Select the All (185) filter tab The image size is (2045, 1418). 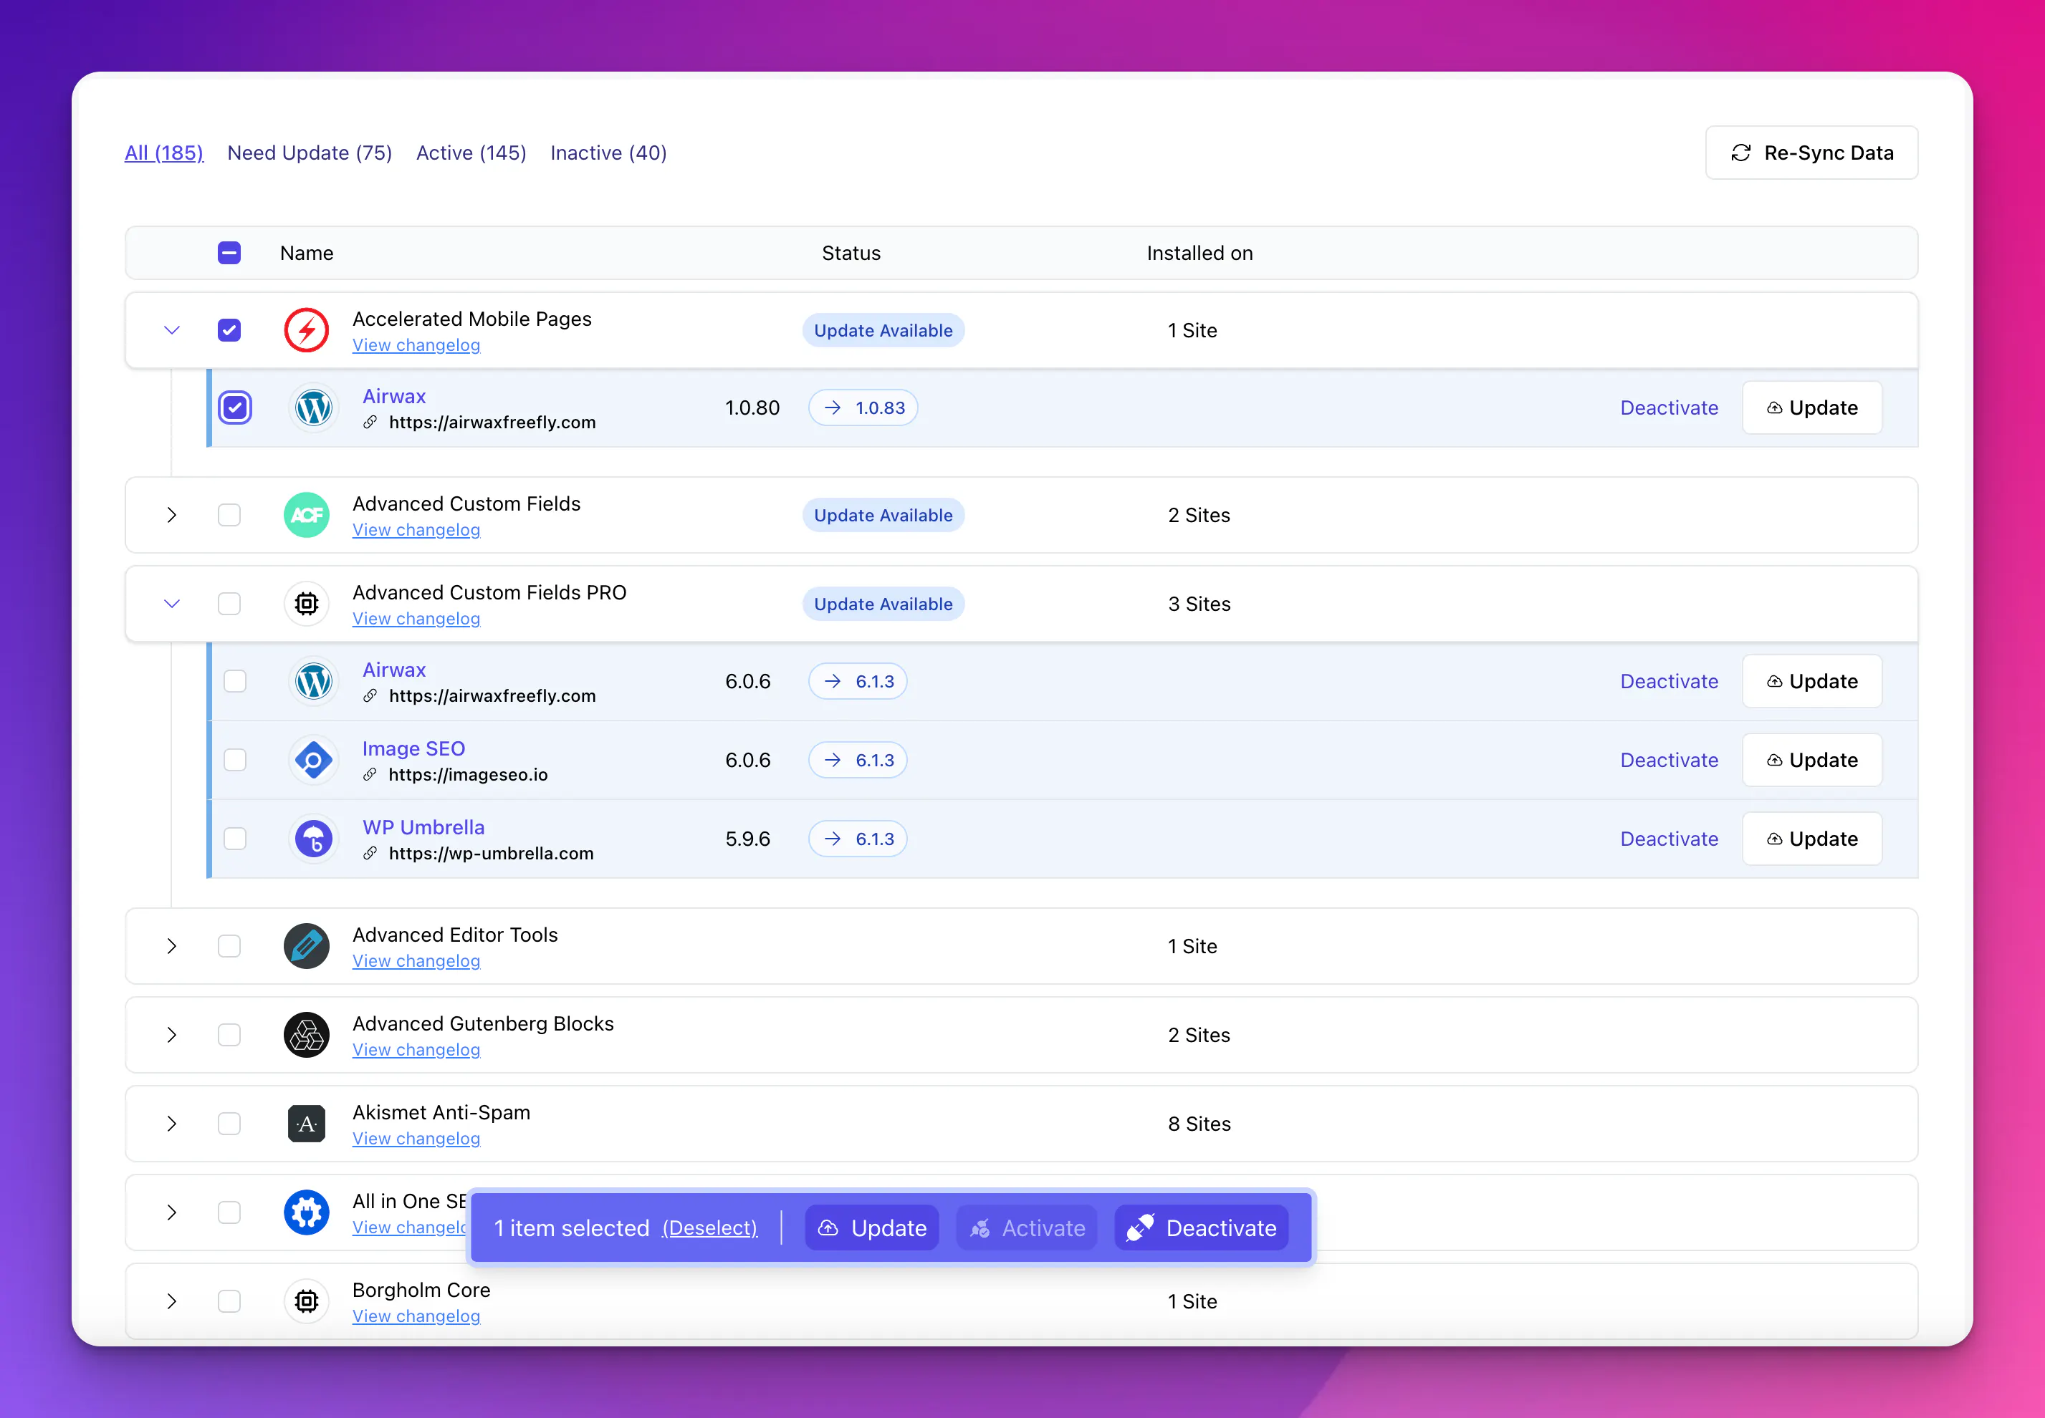click(x=163, y=153)
